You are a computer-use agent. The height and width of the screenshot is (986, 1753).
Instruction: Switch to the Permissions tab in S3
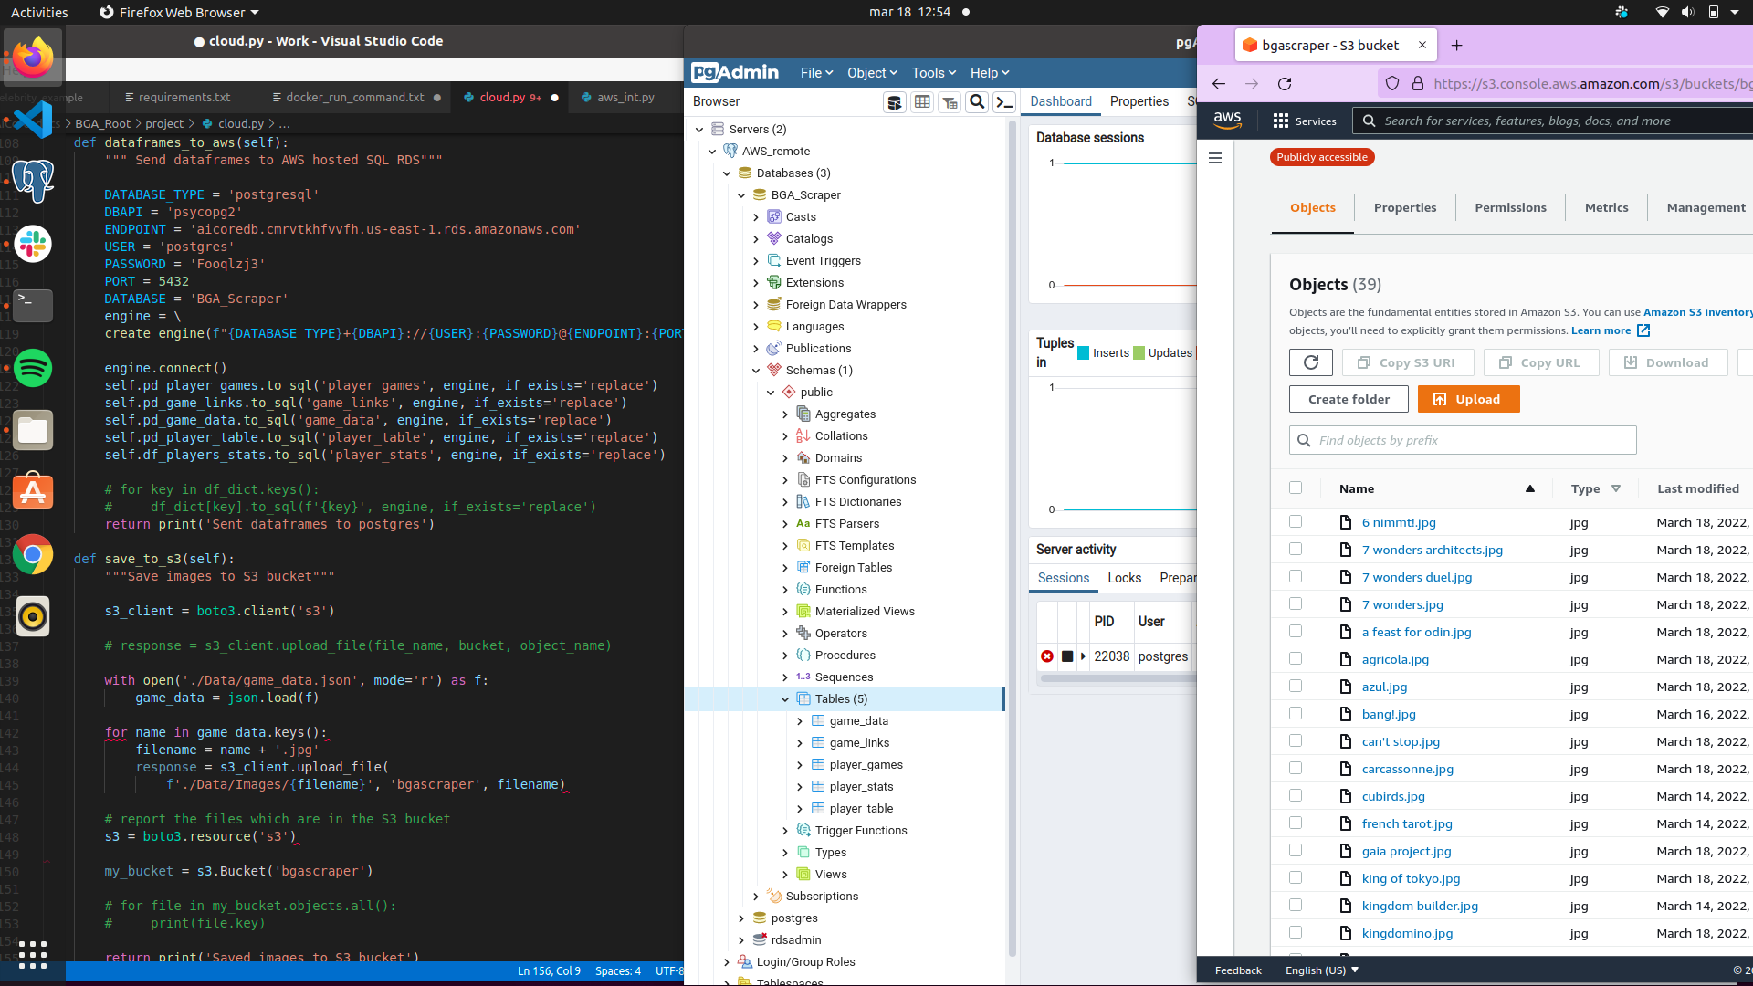1510,208
